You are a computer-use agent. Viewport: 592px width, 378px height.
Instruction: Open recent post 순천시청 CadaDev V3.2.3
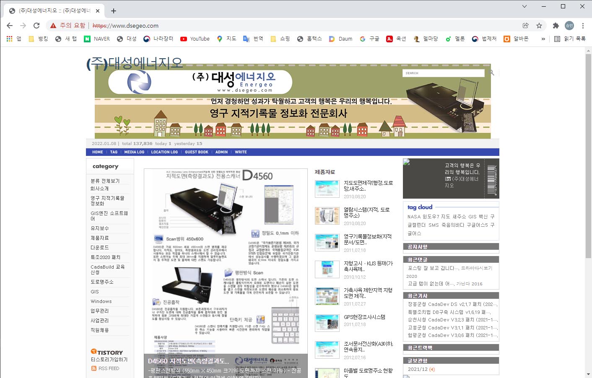452,320
